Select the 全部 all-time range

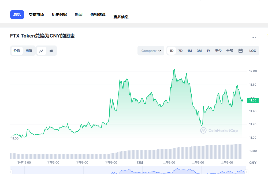pos(230,51)
